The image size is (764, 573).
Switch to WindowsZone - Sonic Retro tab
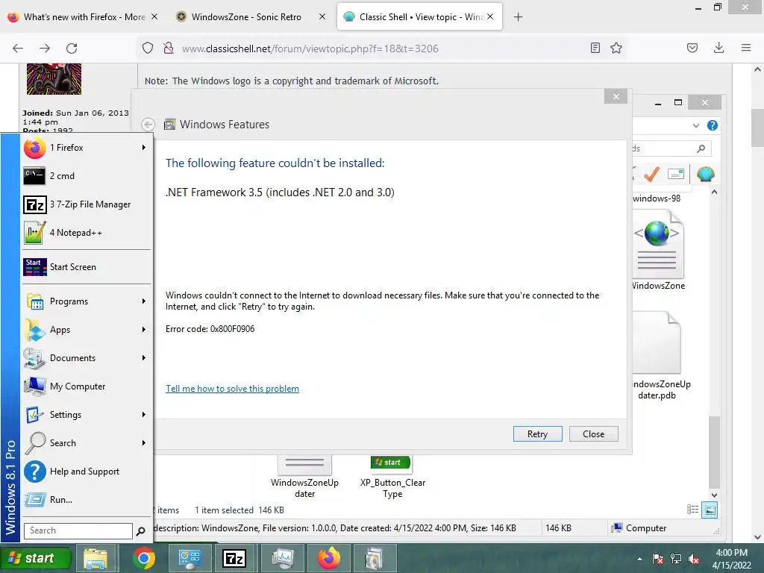click(x=246, y=17)
